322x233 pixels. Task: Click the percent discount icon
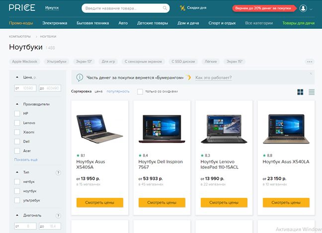(x=182, y=8)
